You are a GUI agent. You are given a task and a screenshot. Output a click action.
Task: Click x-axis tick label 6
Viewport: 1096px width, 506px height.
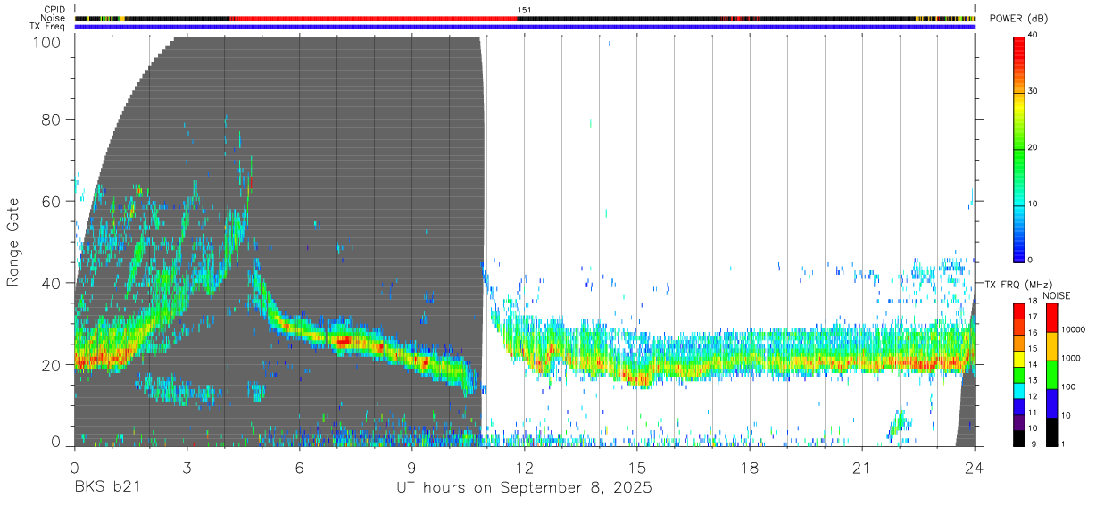(299, 467)
